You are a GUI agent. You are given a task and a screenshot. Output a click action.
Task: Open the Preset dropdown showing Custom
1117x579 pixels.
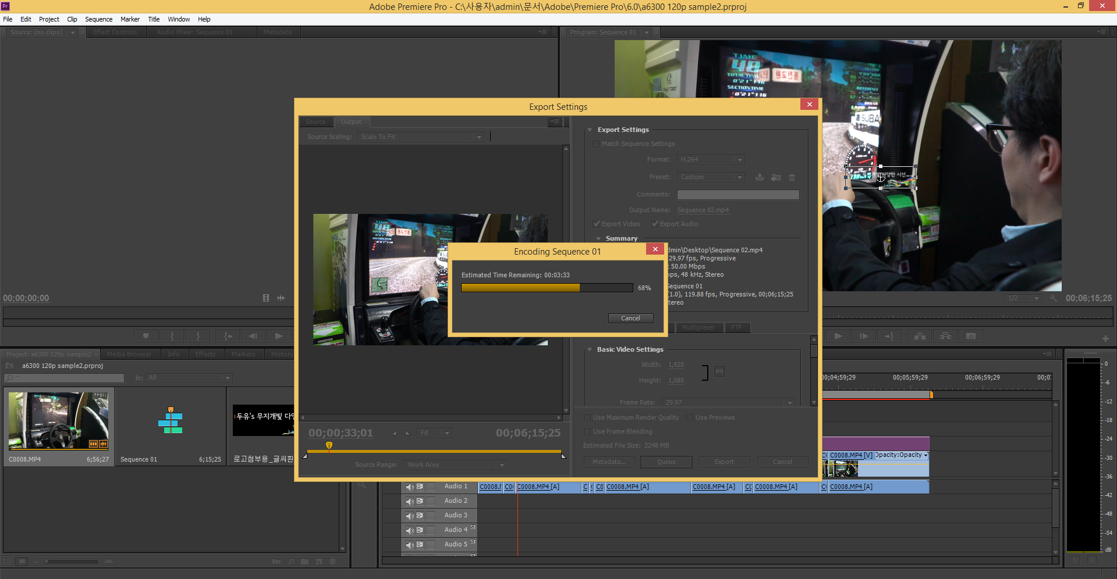pyautogui.click(x=711, y=177)
